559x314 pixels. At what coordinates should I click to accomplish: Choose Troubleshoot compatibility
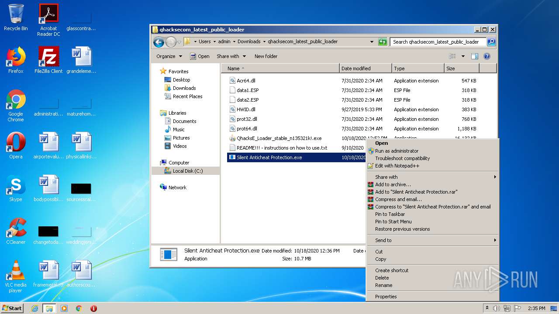pyautogui.click(x=402, y=158)
